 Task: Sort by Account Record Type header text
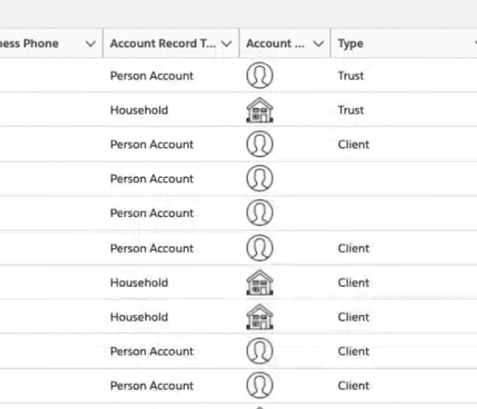click(162, 44)
